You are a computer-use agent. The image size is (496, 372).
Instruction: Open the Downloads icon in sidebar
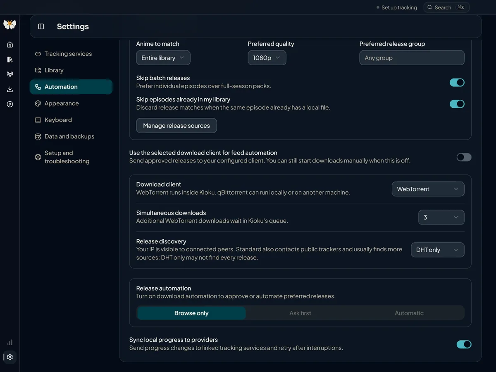[x=10, y=89]
